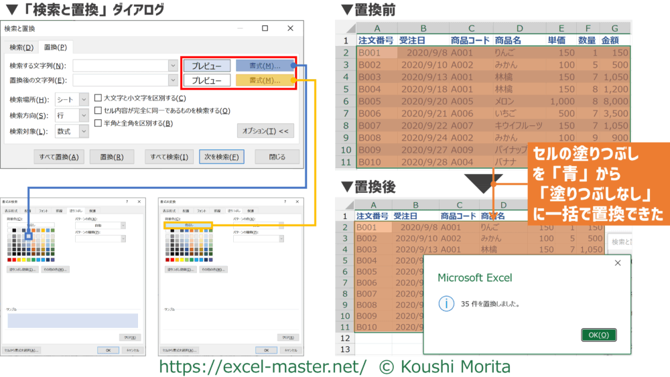Select column B header in the 置換前 sheet

[x=423, y=28]
